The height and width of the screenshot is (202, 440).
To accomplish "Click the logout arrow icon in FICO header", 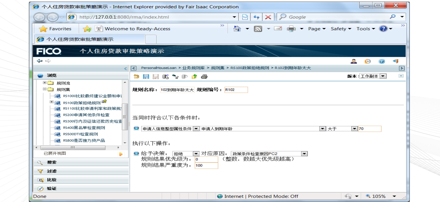I will coord(396,61).
